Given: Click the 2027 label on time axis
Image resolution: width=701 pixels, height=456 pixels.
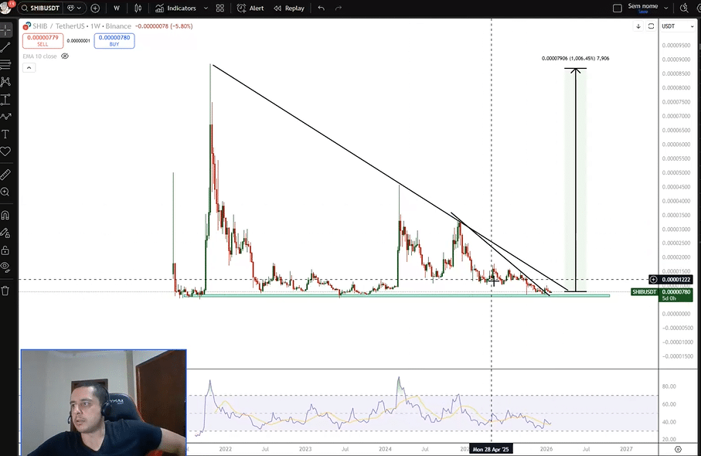Looking at the screenshot, I should 626,449.
